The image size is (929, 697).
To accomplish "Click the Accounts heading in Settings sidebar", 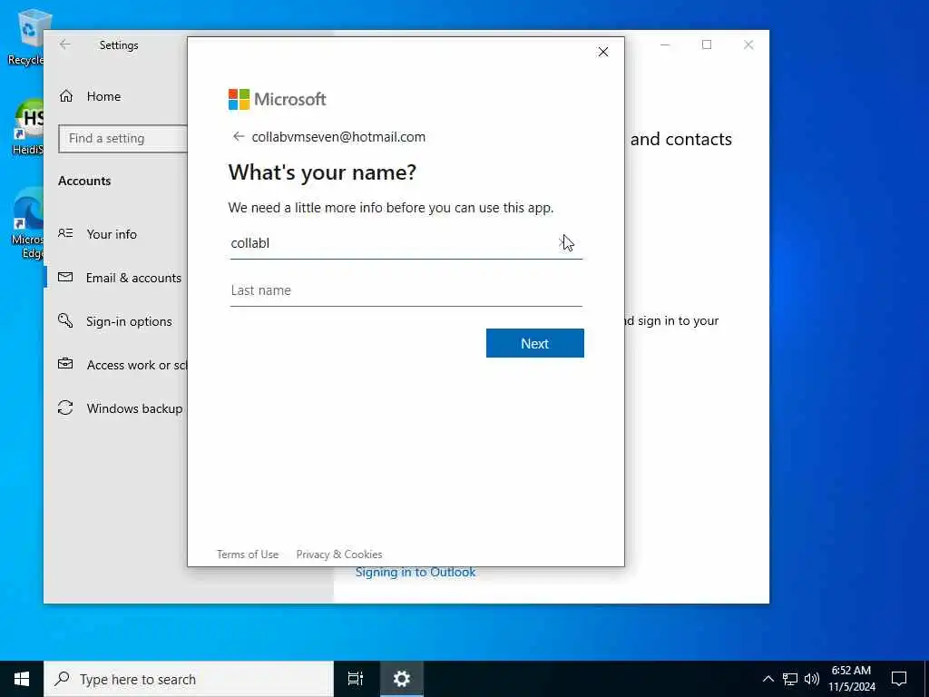I will (84, 181).
